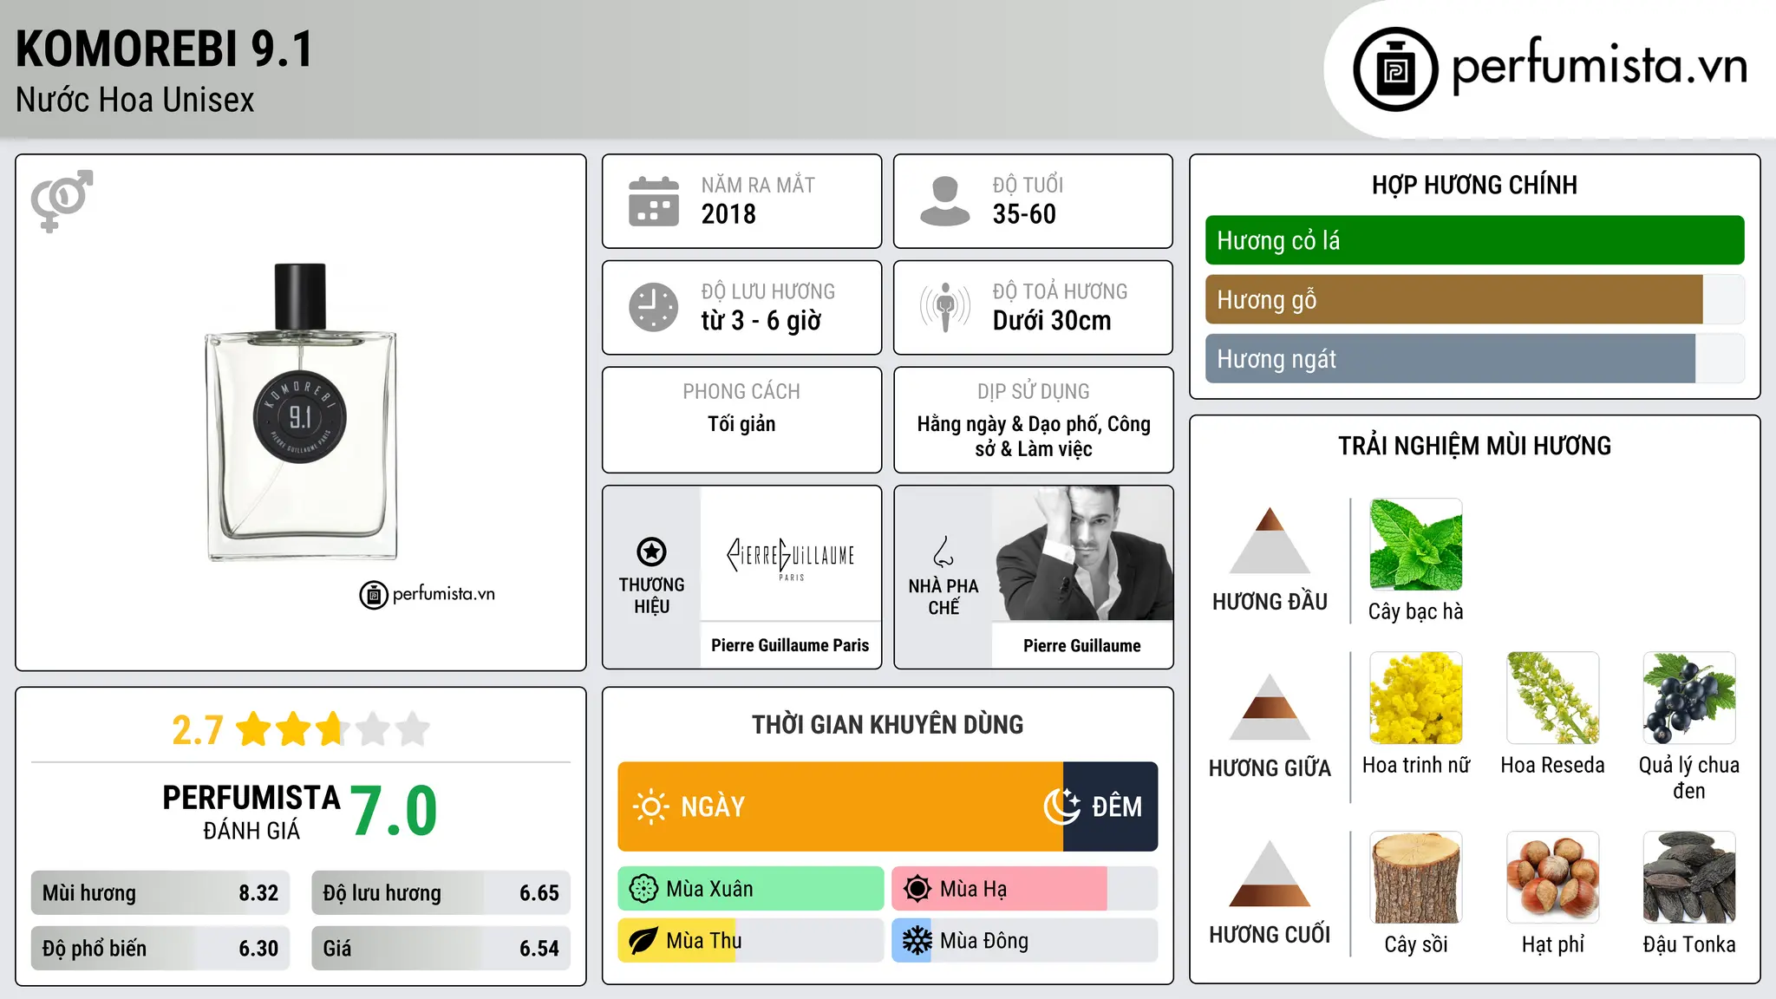Click the launch year value 2018
The image size is (1776, 999).
coord(728,214)
